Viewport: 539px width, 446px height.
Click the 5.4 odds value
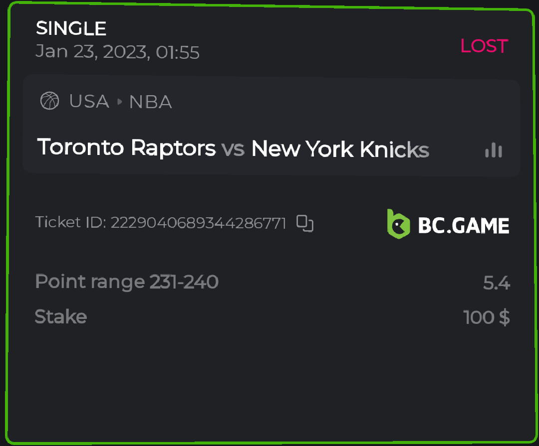click(x=496, y=283)
